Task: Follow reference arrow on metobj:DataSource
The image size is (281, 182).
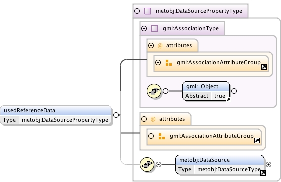Action: point(263,173)
